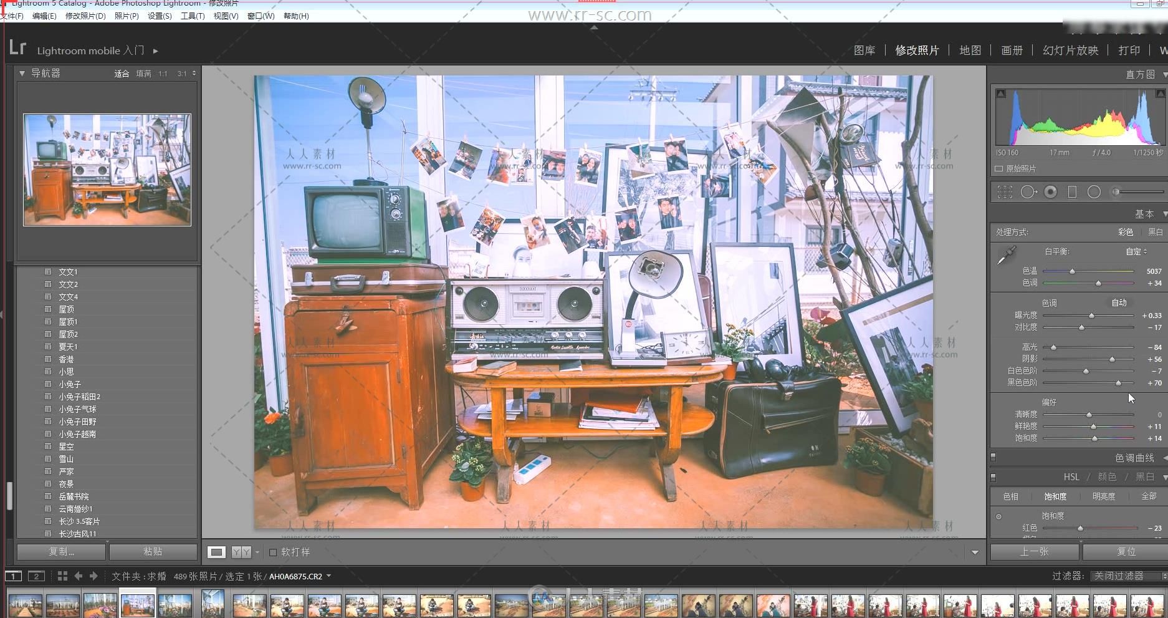Viewport: 1168px width, 618px height.
Task: Set navigator zoom to 适合
Action: pos(122,74)
